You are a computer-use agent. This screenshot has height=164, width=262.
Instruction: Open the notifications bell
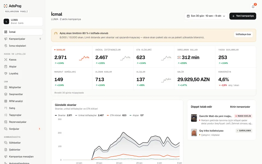253,7
